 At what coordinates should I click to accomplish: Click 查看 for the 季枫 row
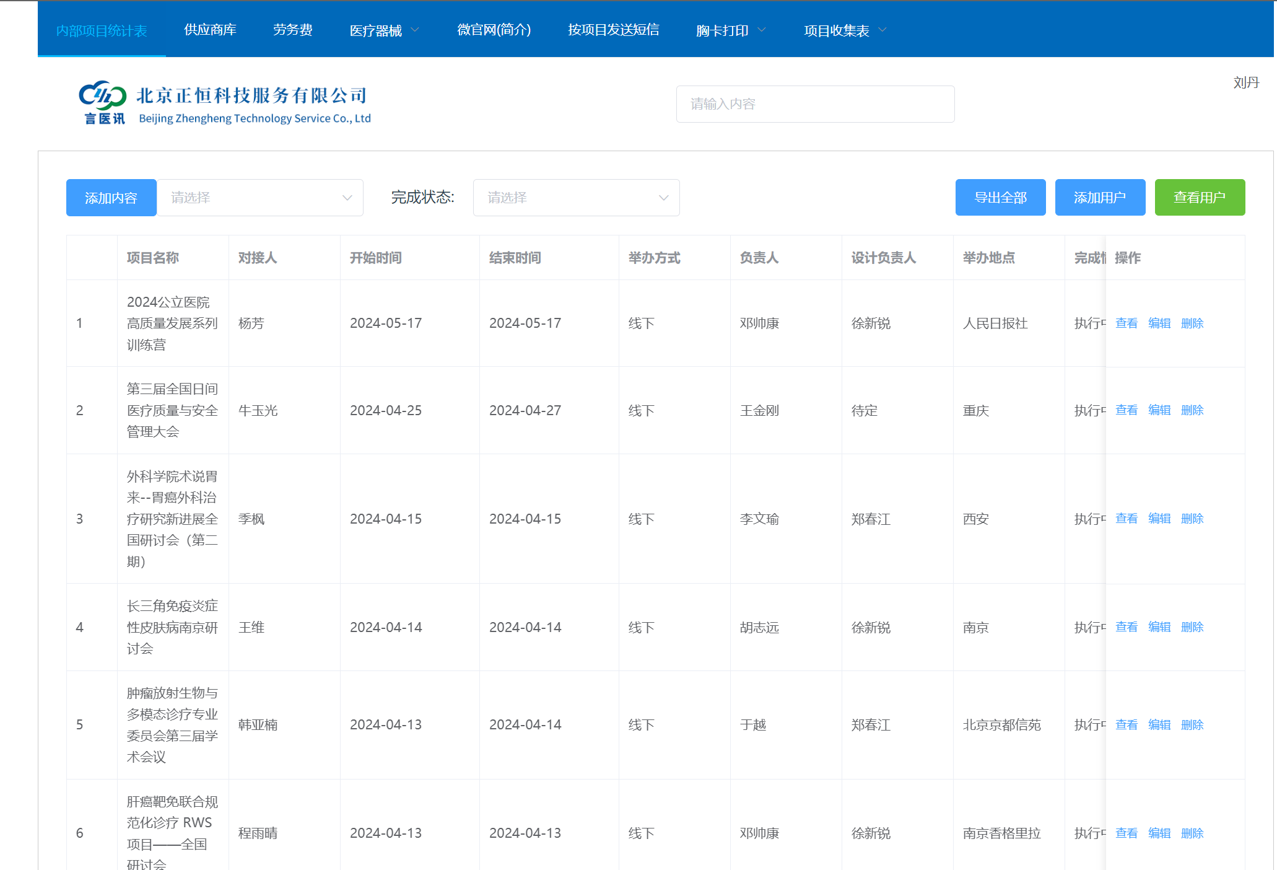(1126, 519)
